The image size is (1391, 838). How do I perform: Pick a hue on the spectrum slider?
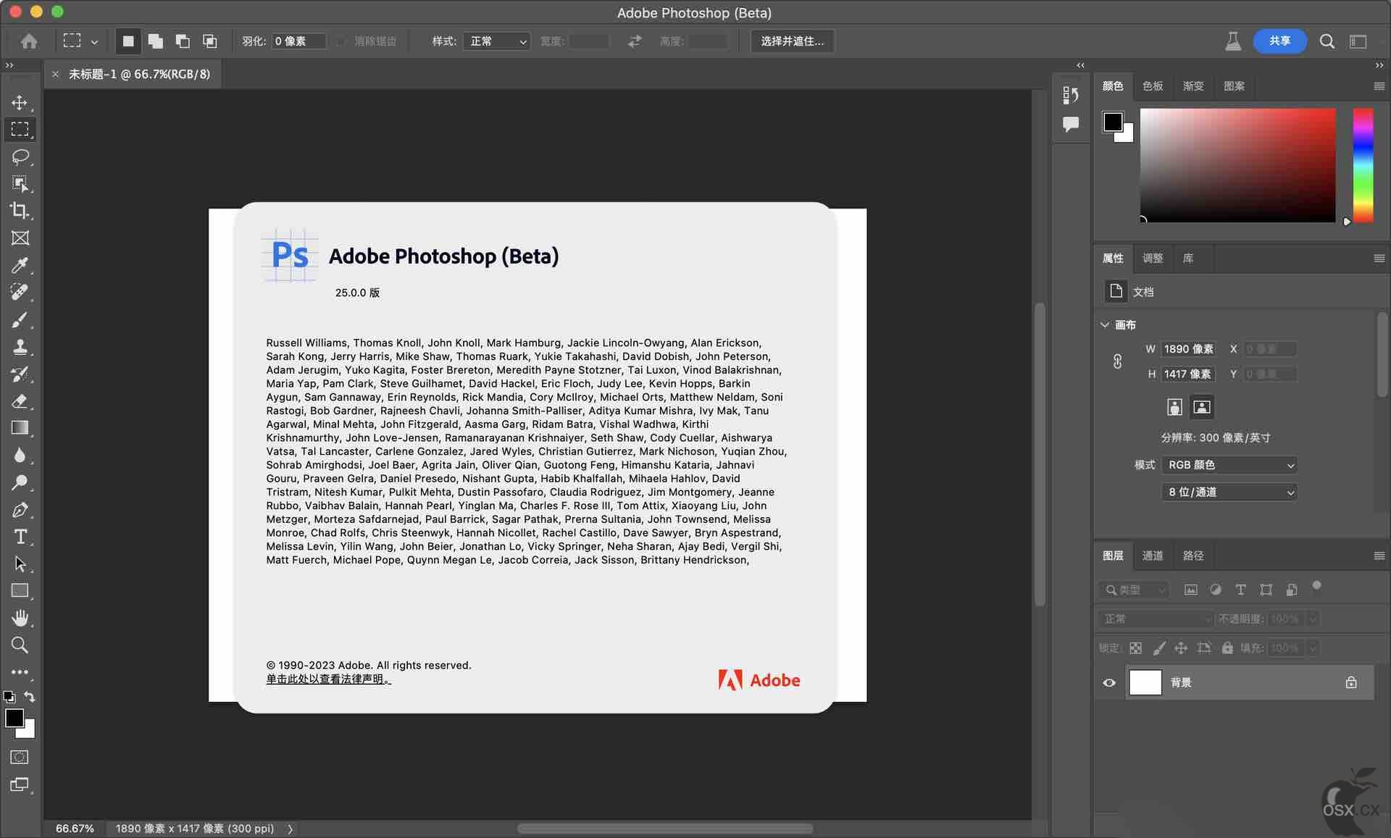1363,165
